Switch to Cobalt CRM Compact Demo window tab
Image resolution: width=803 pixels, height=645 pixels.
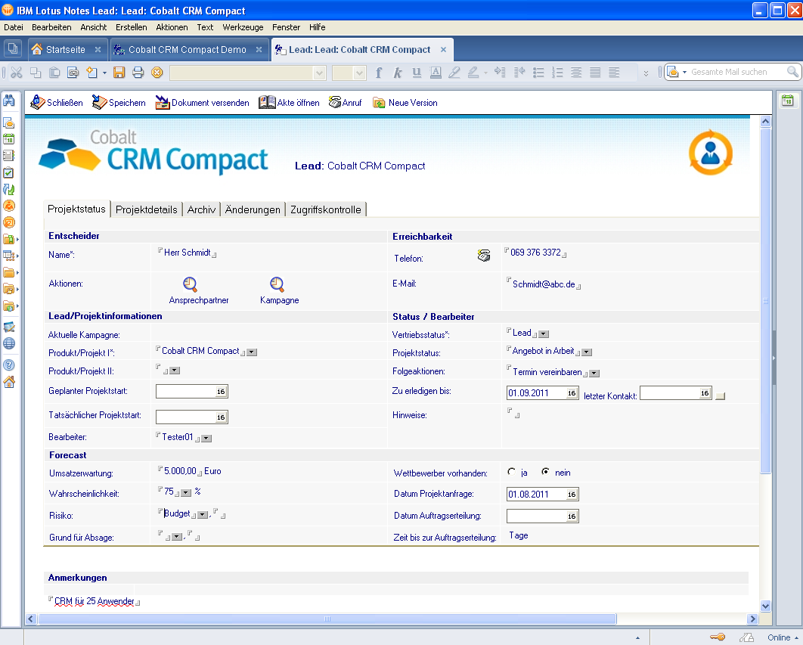point(188,50)
